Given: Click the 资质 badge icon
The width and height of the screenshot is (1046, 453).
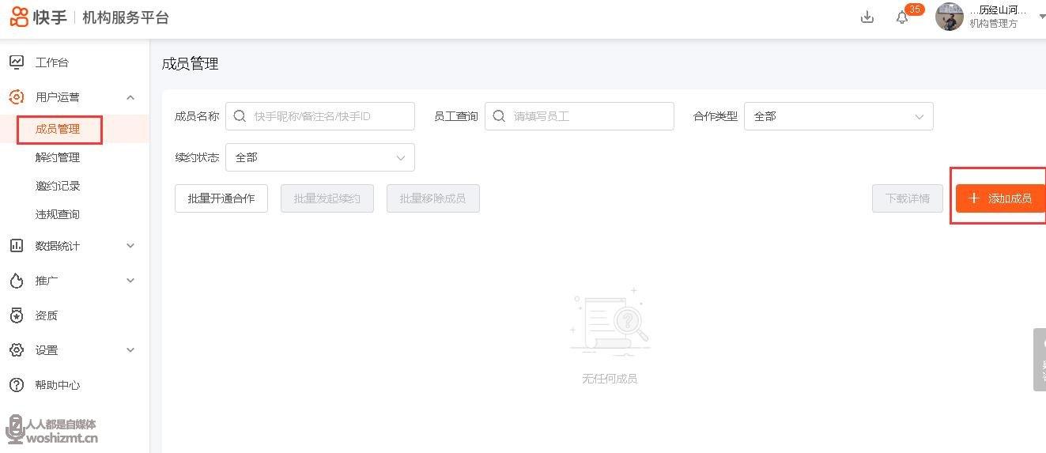Looking at the screenshot, I should click(x=17, y=315).
